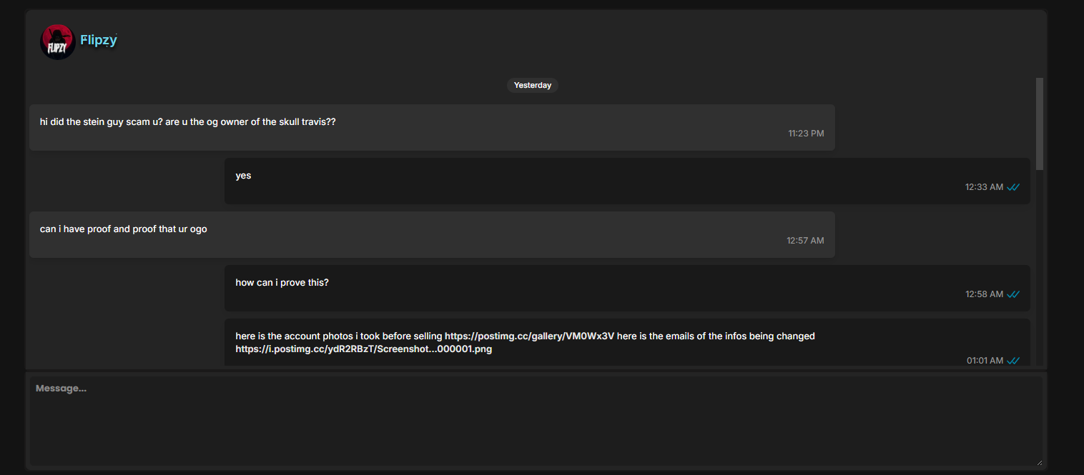This screenshot has width=1084, height=475.
Task: Select the Yesterday date separator badge
Action: click(533, 85)
